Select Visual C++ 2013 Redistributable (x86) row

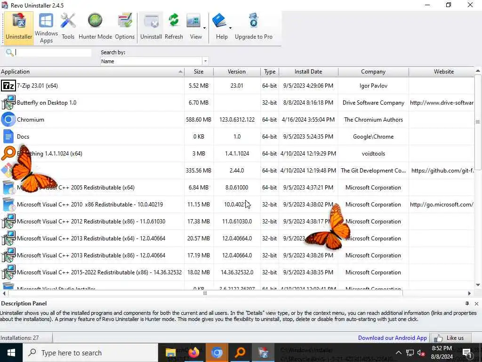(237, 255)
